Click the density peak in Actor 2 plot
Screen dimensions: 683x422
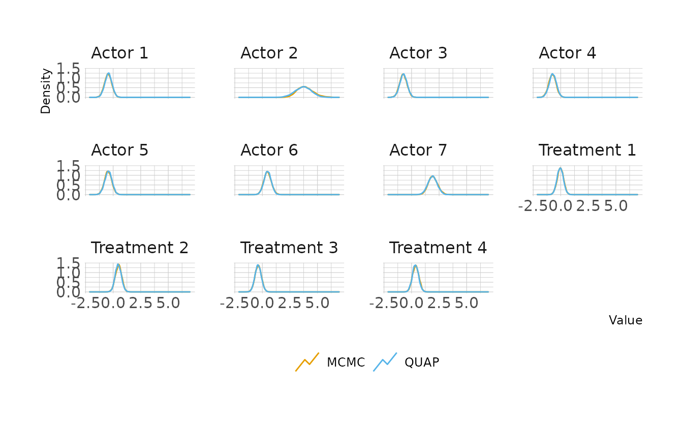(x=303, y=86)
